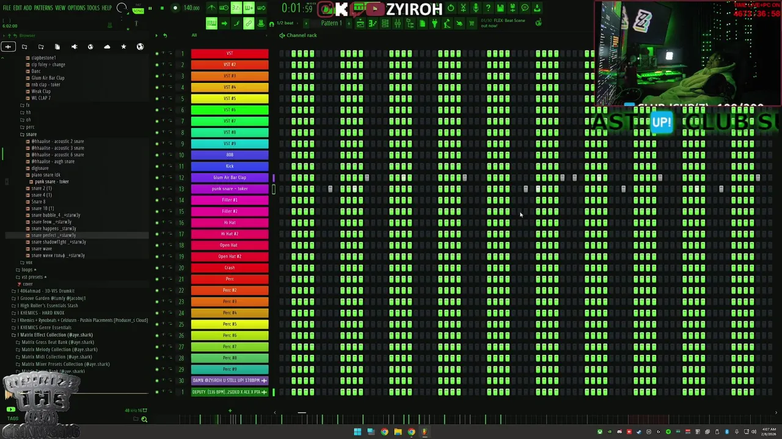Open the Mixer view icon
Screen dimensions: 782x439
[x=397, y=23]
